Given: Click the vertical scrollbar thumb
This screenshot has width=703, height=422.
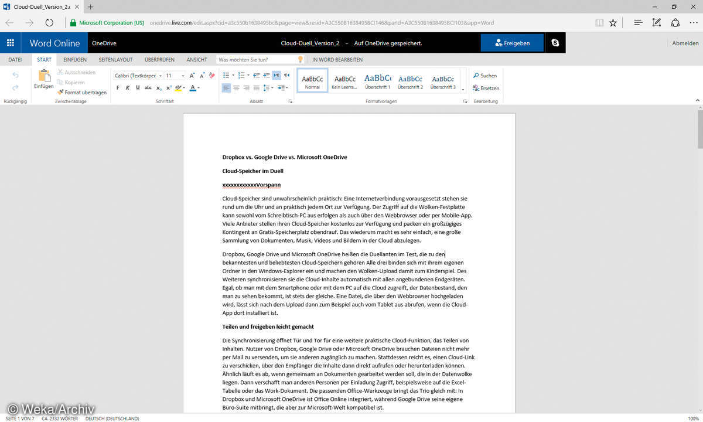Looking at the screenshot, I should tap(699, 129).
